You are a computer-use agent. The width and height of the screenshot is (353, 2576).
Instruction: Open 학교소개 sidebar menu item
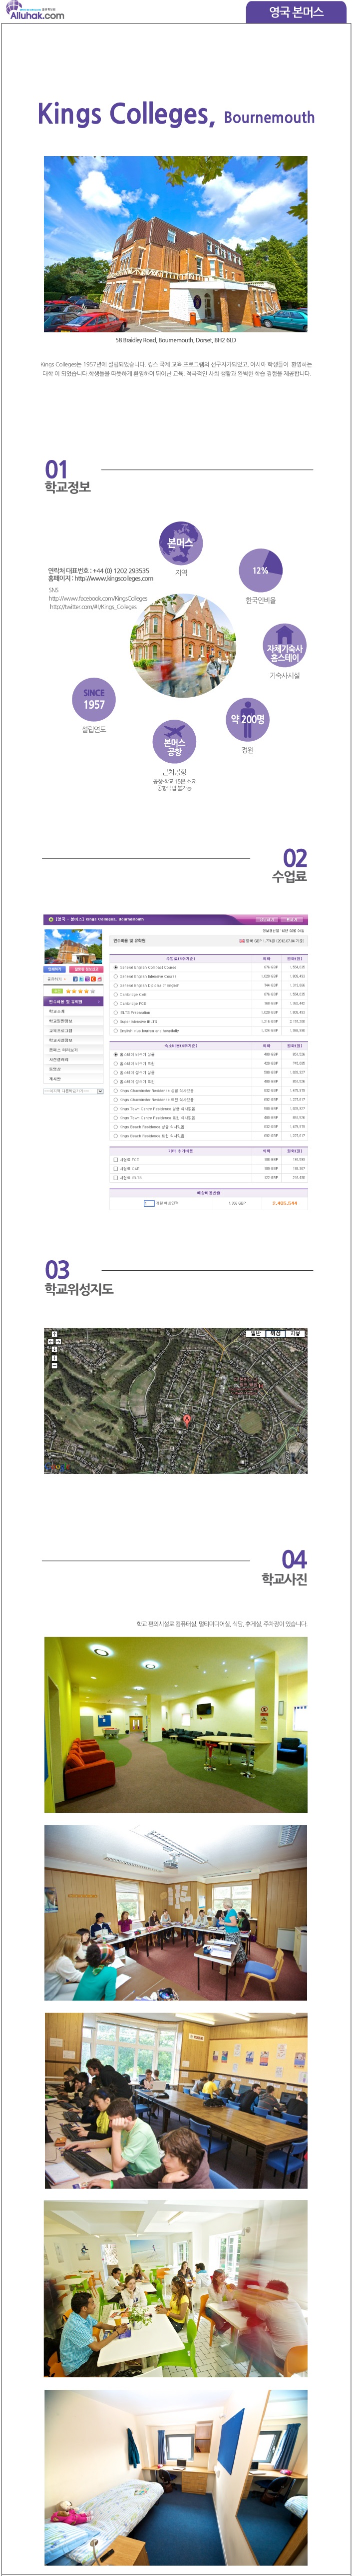(74, 1011)
